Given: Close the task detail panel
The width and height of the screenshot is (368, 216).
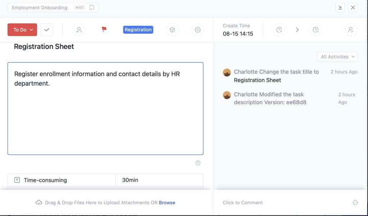Looking at the screenshot, I should [x=353, y=8].
